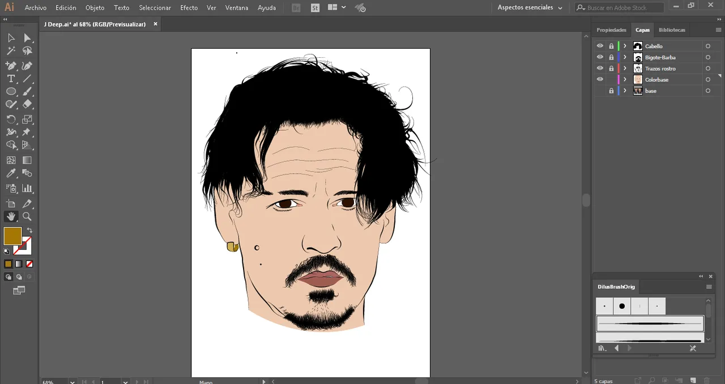Image resolution: width=725 pixels, height=384 pixels.
Task: Choose the Magic Wand tool
Action: click(x=11, y=52)
